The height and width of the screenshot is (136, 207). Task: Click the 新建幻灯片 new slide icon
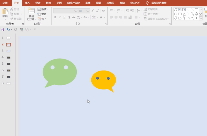click(x=31, y=11)
